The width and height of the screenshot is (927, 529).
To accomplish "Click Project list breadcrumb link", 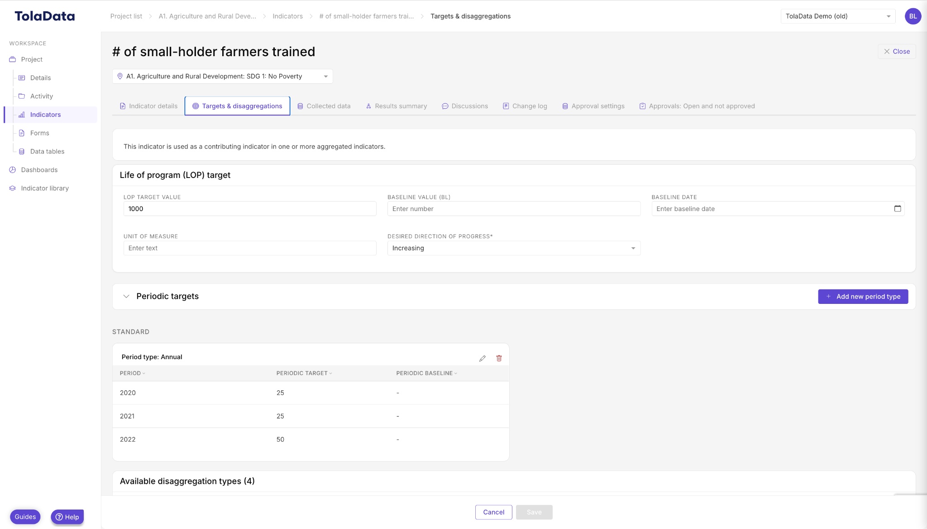I will point(126,16).
